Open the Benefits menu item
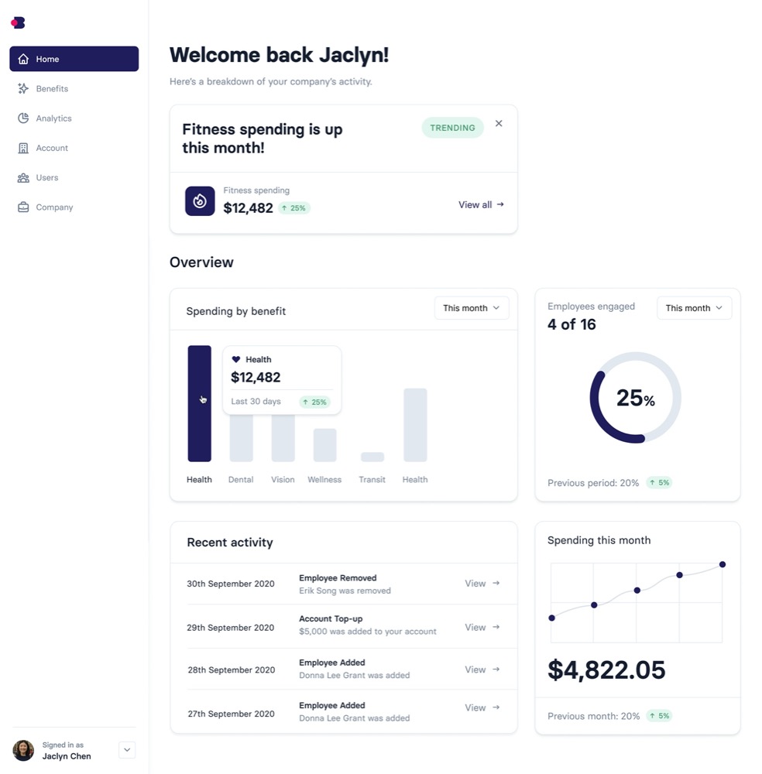Screen dimensions: 762x774 pyautogui.click(x=52, y=89)
